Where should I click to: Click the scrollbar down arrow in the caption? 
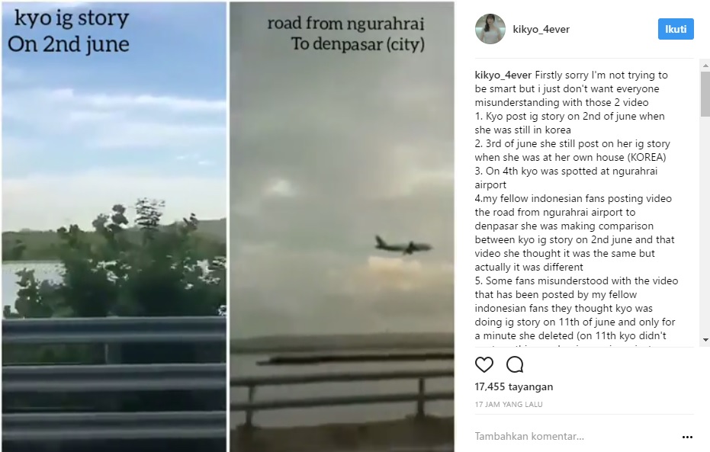click(705, 340)
